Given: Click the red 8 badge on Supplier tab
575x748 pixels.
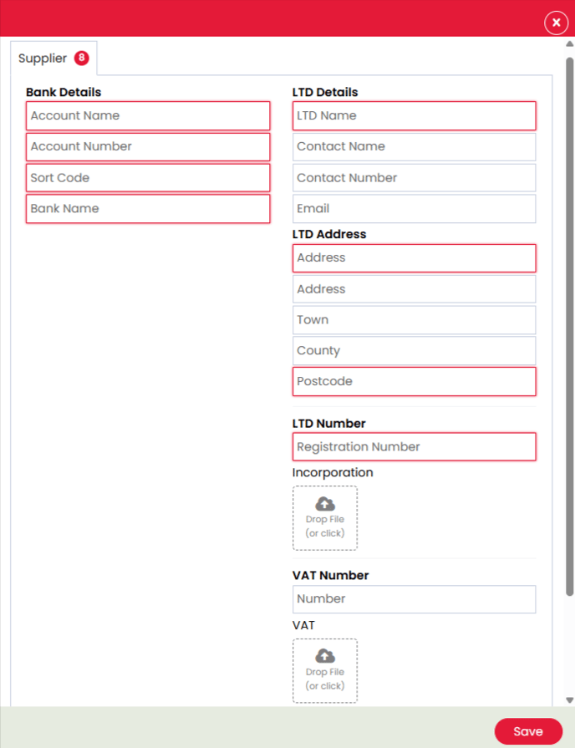Looking at the screenshot, I should (81, 59).
